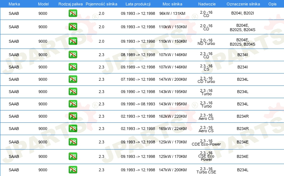Image resolution: width=284 pixels, height=176 pixels.
Task: Select engine code B234L in the 07.1990 row
Action: [x=243, y=79]
